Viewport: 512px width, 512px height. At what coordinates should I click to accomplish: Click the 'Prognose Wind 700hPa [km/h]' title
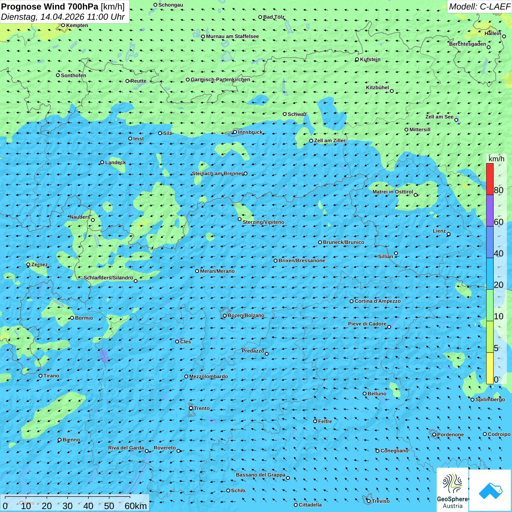coord(63,7)
